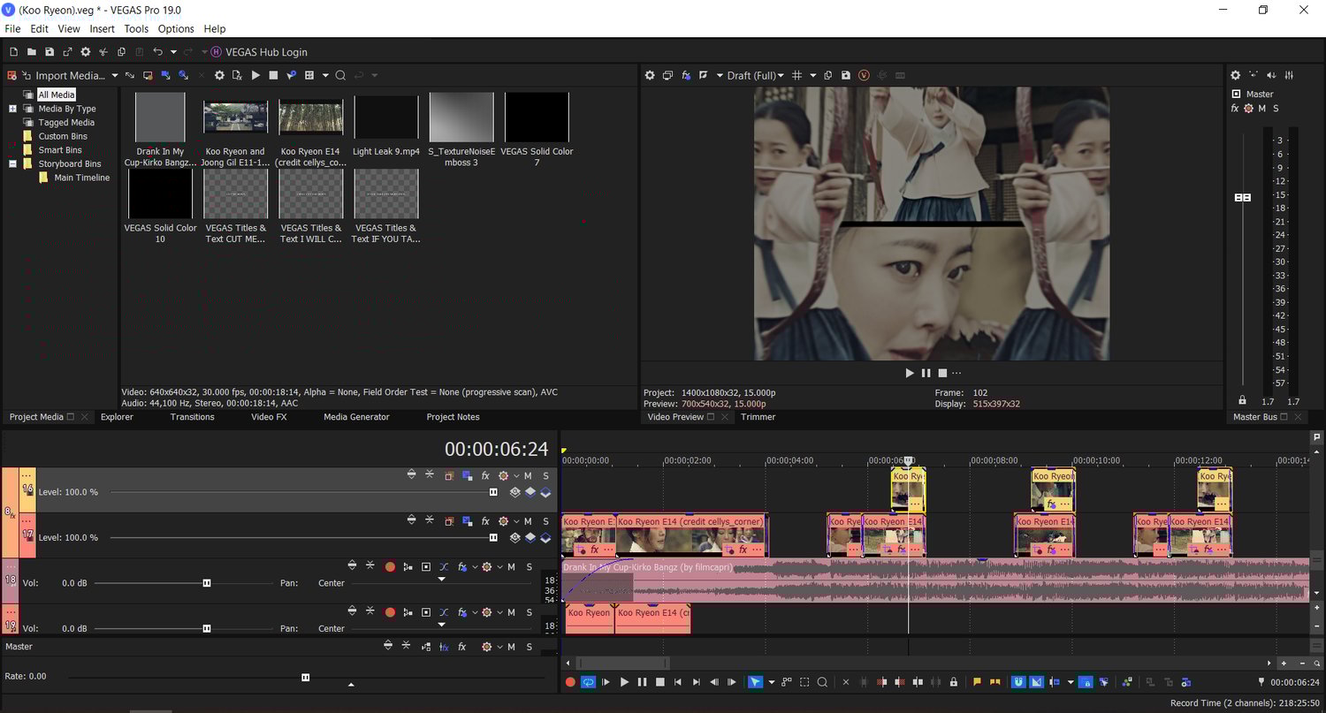Switch to the Trimmer tab
This screenshot has width=1326, height=713.
coord(758,417)
